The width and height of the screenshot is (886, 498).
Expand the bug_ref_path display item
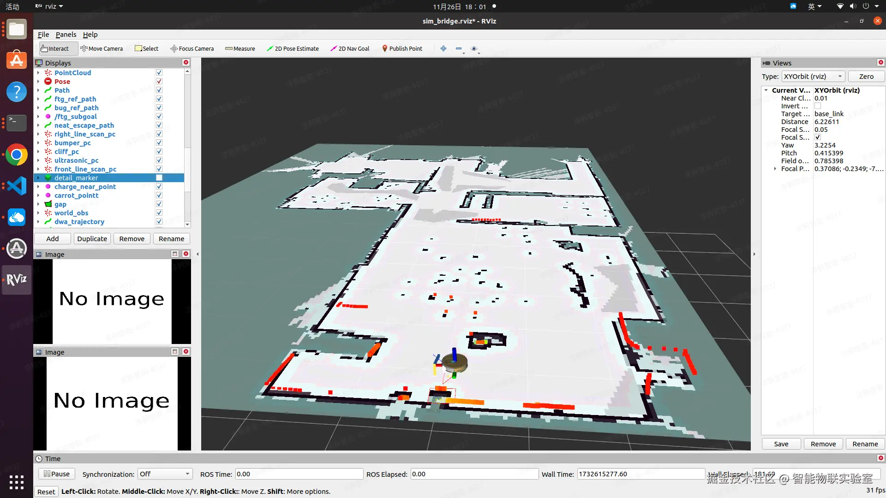pos(38,108)
